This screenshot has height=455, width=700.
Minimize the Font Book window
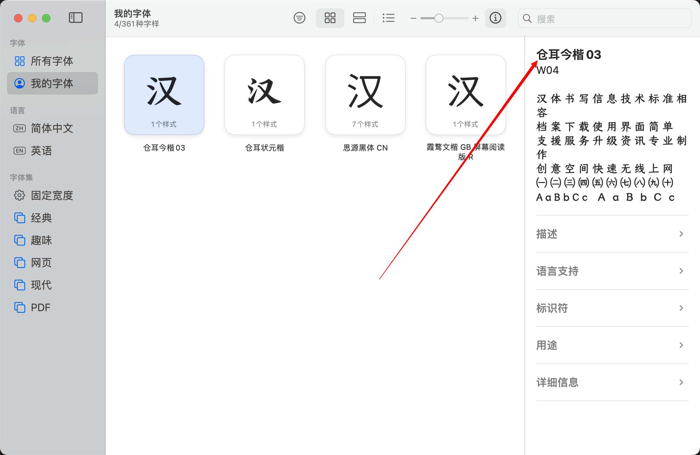click(x=32, y=18)
